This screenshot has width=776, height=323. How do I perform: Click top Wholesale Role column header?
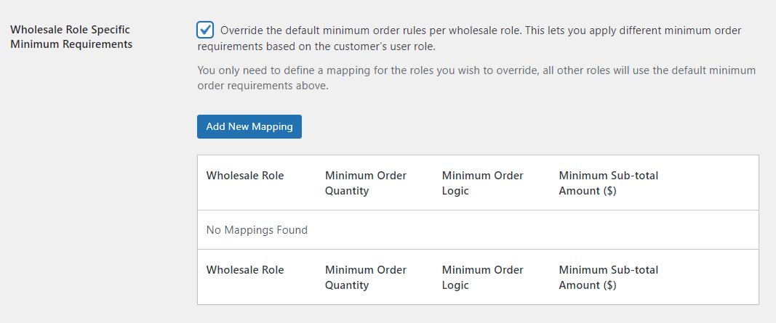[x=245, y=176]
